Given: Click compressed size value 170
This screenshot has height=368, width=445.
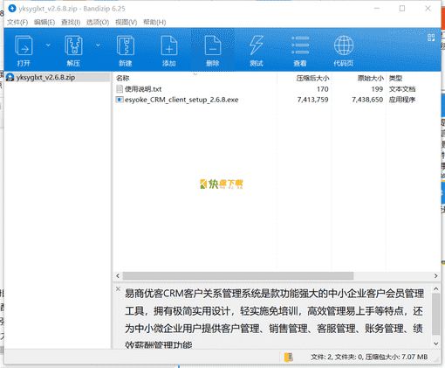Looking at the screenshot, I should pos(323,89).
